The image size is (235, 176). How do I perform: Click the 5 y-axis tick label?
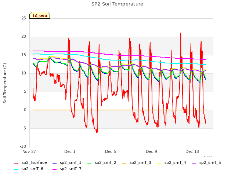coord(25,92)
